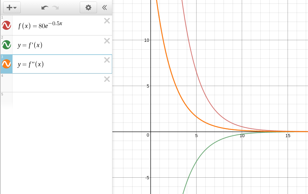Delete expression 3 y=f''(x)
The image size is (308, 194).
[x=107, y=60]
